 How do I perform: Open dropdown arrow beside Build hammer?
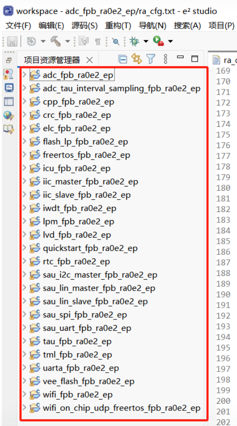pos(67,42)
